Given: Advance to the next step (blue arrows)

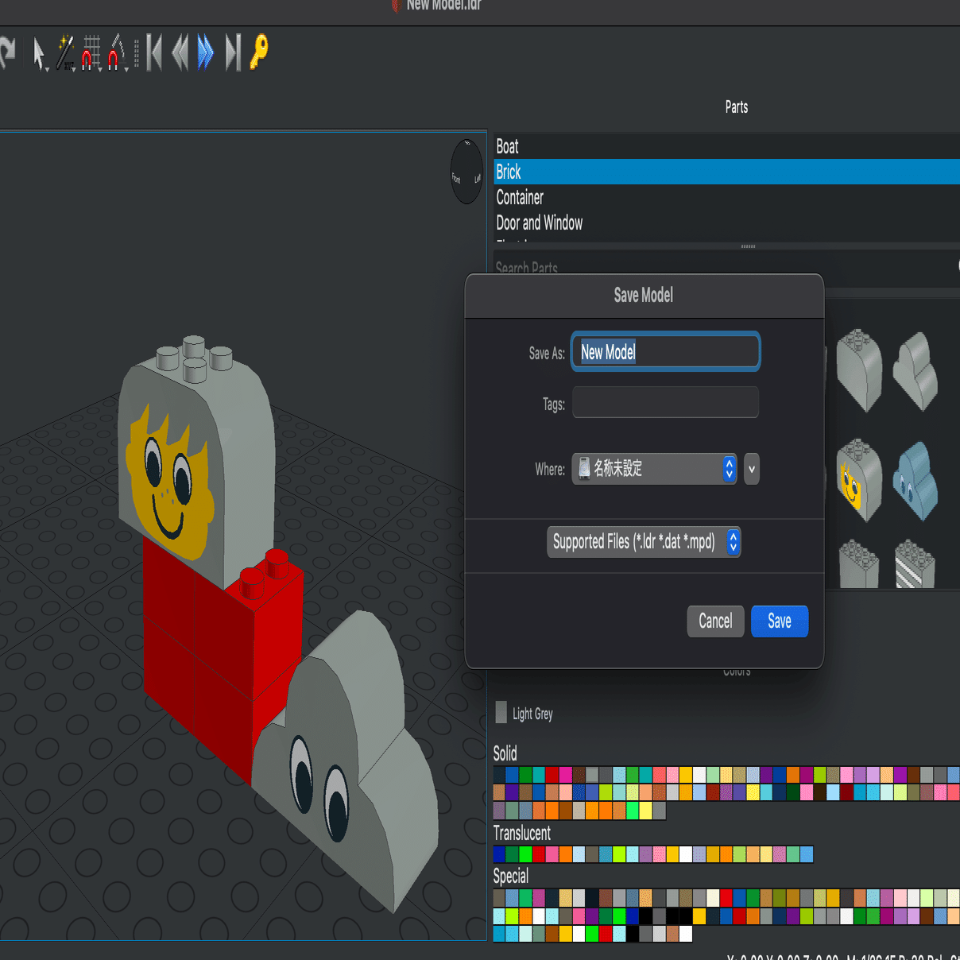Looking at the screenshot, I should [206, 52].
